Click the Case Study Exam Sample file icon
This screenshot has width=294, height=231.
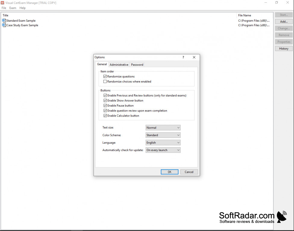(x=4, y=25)
